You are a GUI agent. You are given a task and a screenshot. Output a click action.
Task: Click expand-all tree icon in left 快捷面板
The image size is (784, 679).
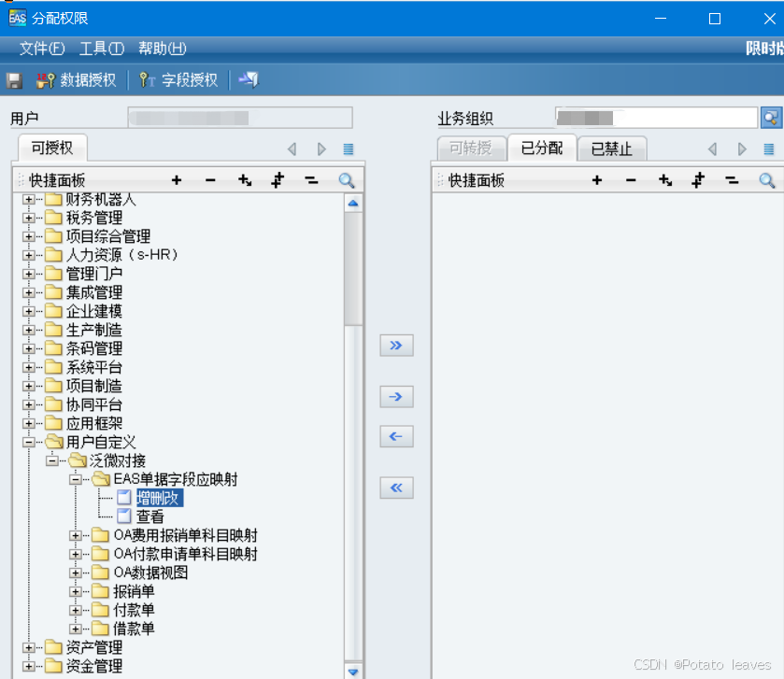click(278, 180)
